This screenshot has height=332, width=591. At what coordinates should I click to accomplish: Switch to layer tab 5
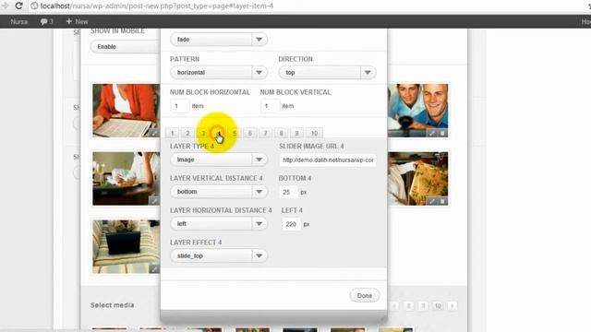[x=235, y=133]
